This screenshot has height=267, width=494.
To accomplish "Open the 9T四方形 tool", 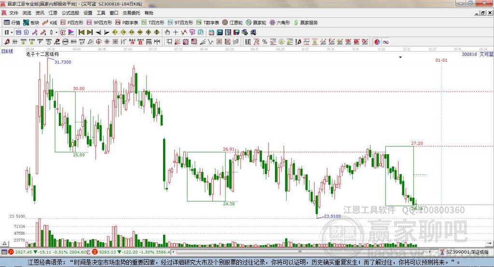I will click(x=180, y=23).
